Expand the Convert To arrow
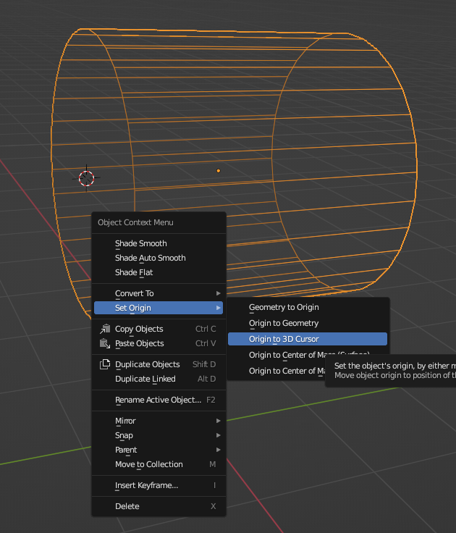The height and width of the screenshot is (533, 456). pos(219,293)
